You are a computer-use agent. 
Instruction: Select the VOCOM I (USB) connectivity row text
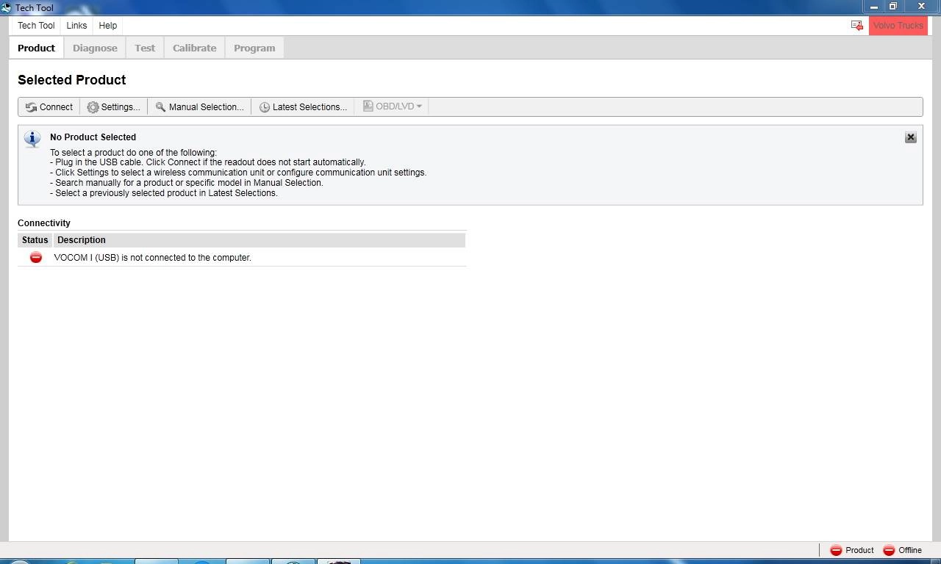152,258
